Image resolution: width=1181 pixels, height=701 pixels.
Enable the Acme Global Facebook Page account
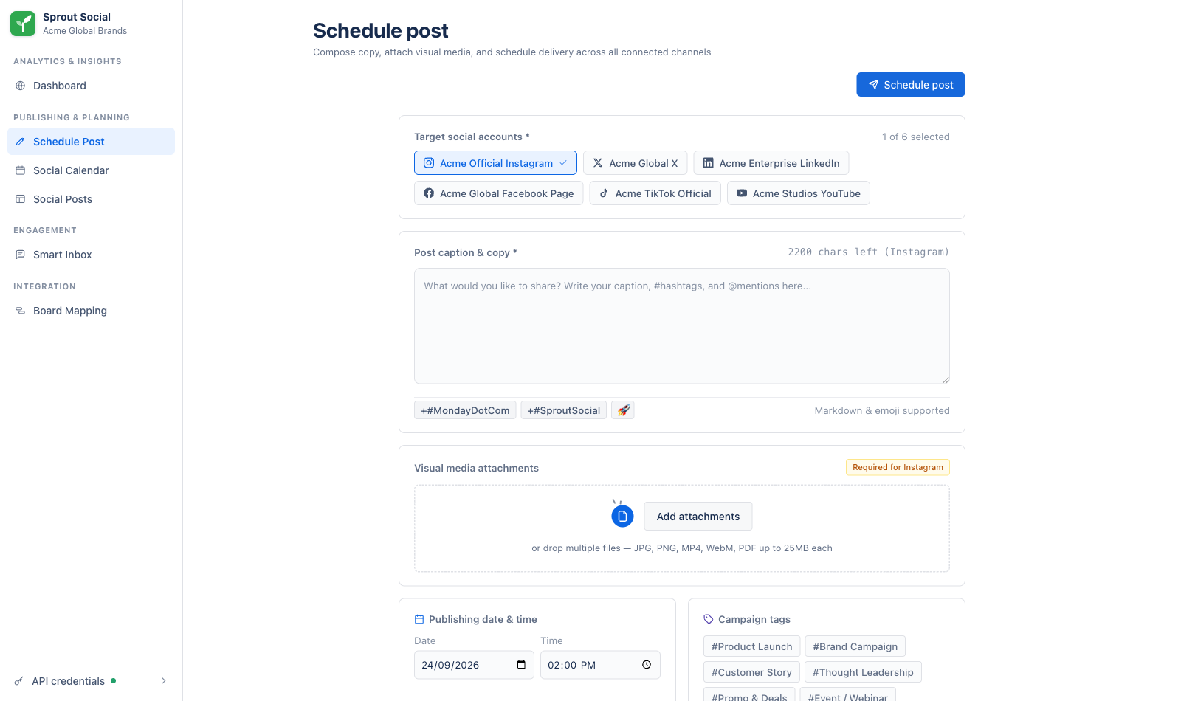click(499, 193)
